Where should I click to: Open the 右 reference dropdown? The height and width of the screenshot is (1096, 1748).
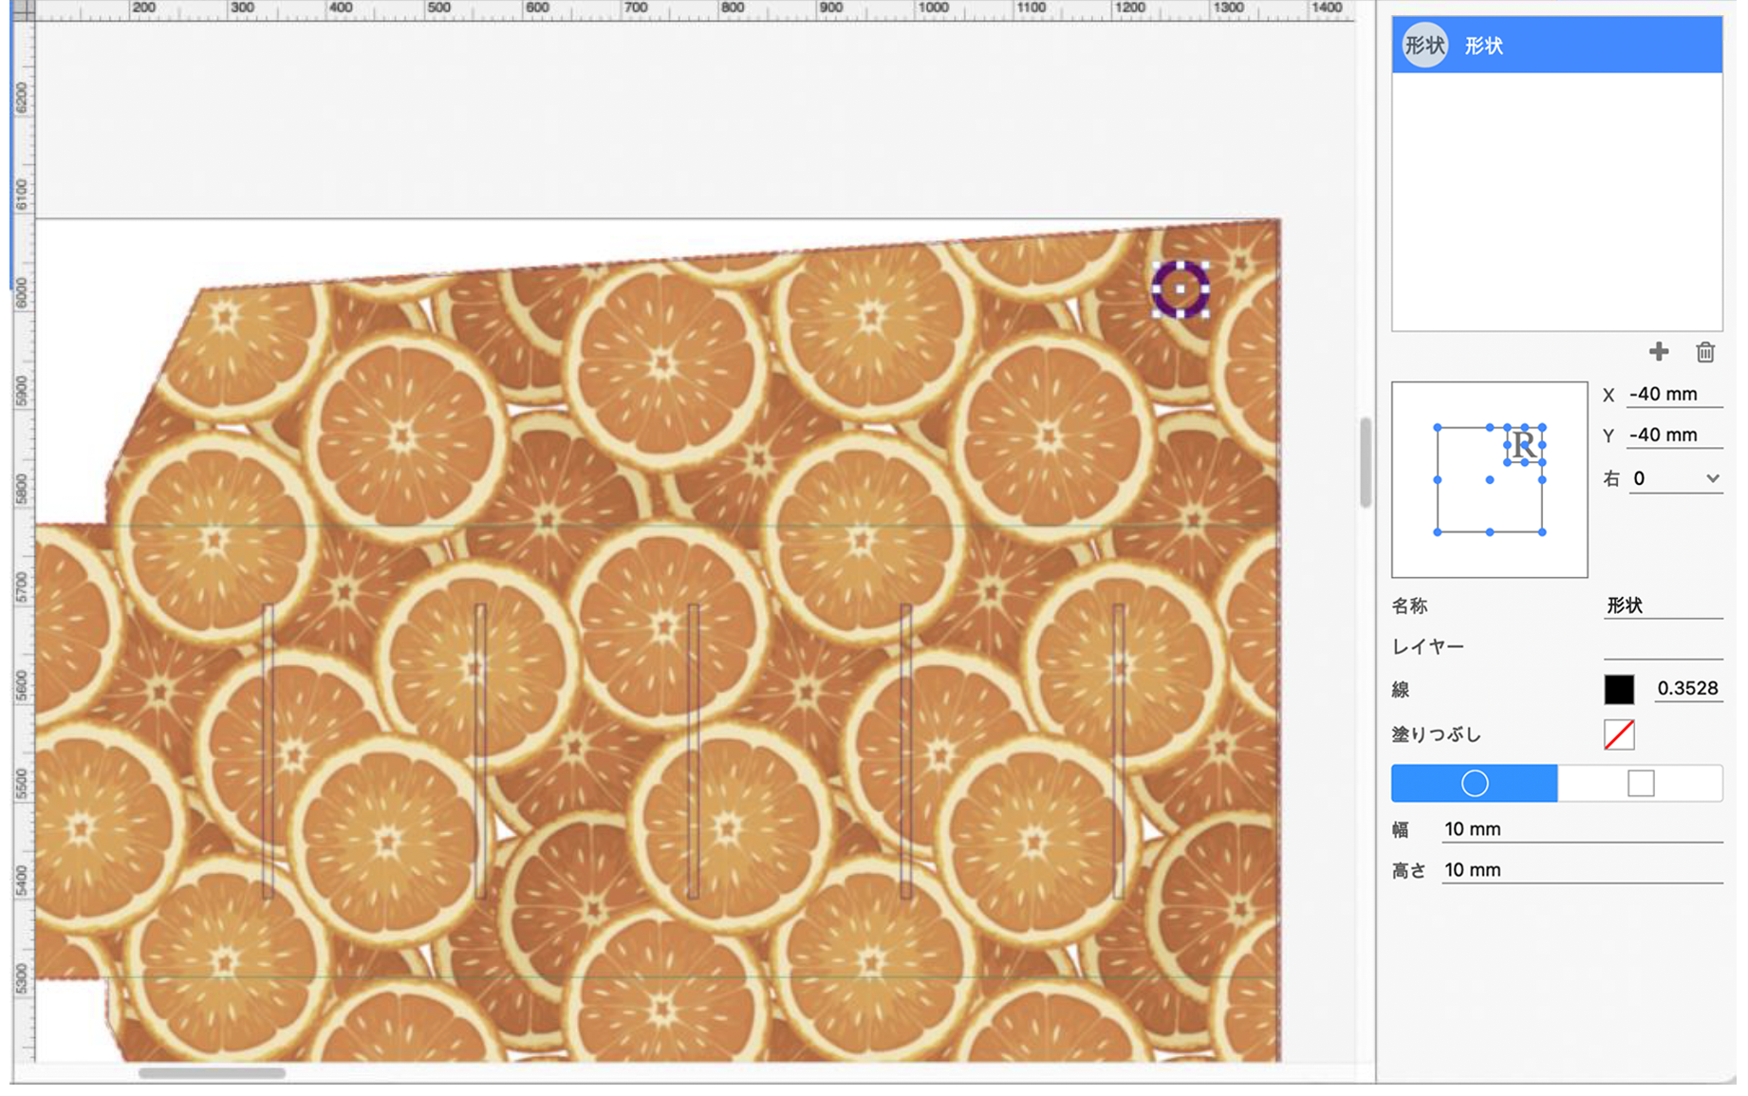pos(1675,478)
